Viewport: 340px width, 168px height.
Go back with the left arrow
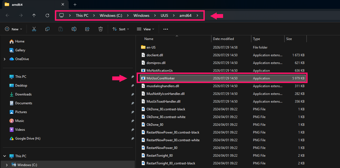pos(7,15)
